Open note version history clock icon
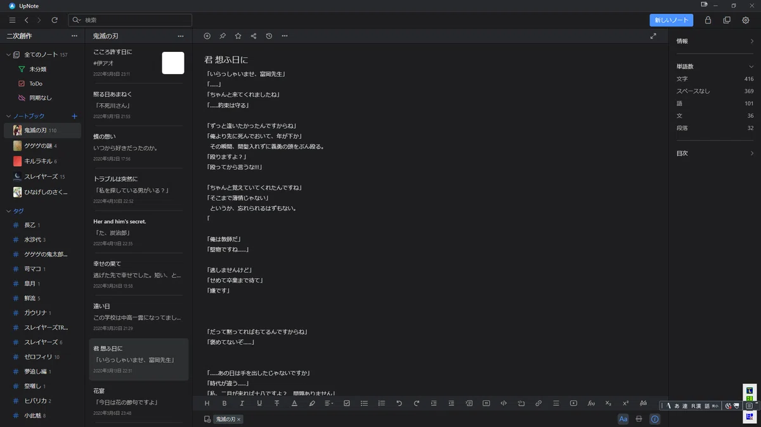This screenshot has width=761, height=427. 269,36
